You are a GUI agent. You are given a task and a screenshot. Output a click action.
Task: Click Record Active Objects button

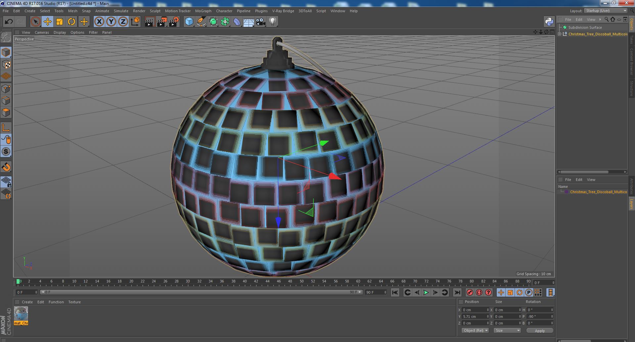pos(470,292)
